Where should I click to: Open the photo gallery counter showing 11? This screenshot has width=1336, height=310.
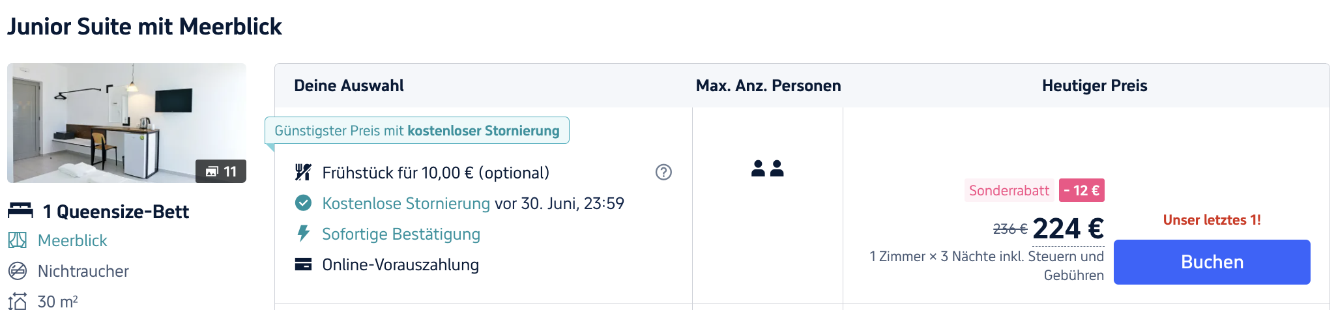(x=221, y=171)
